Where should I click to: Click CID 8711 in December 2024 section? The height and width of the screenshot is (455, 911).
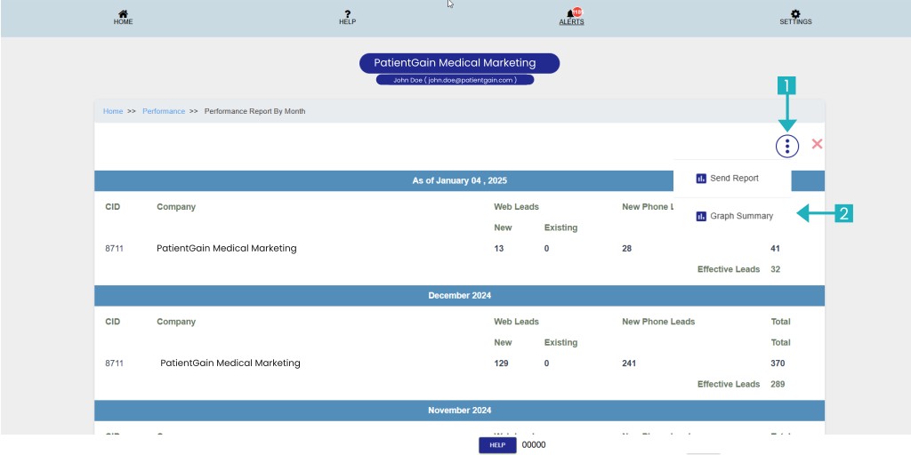114,363
